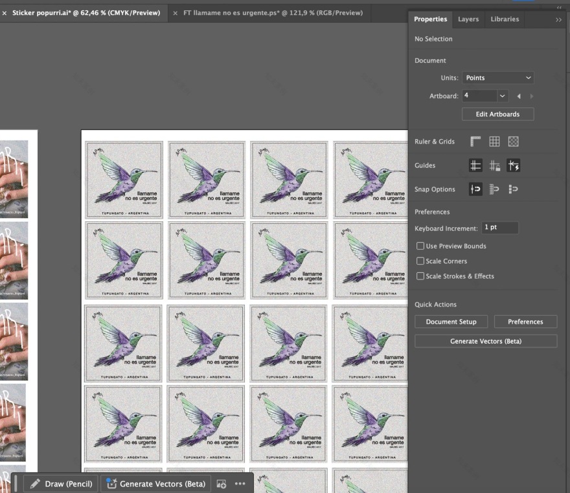Switch to the FT llamame no es urgente document tab
This screenshot has width=570, height=493.
pos(273,13)
